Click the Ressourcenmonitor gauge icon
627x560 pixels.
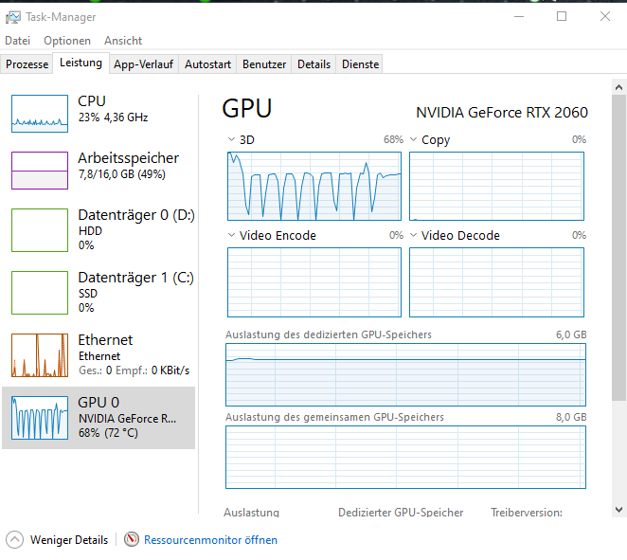click(x=131, y=539)
